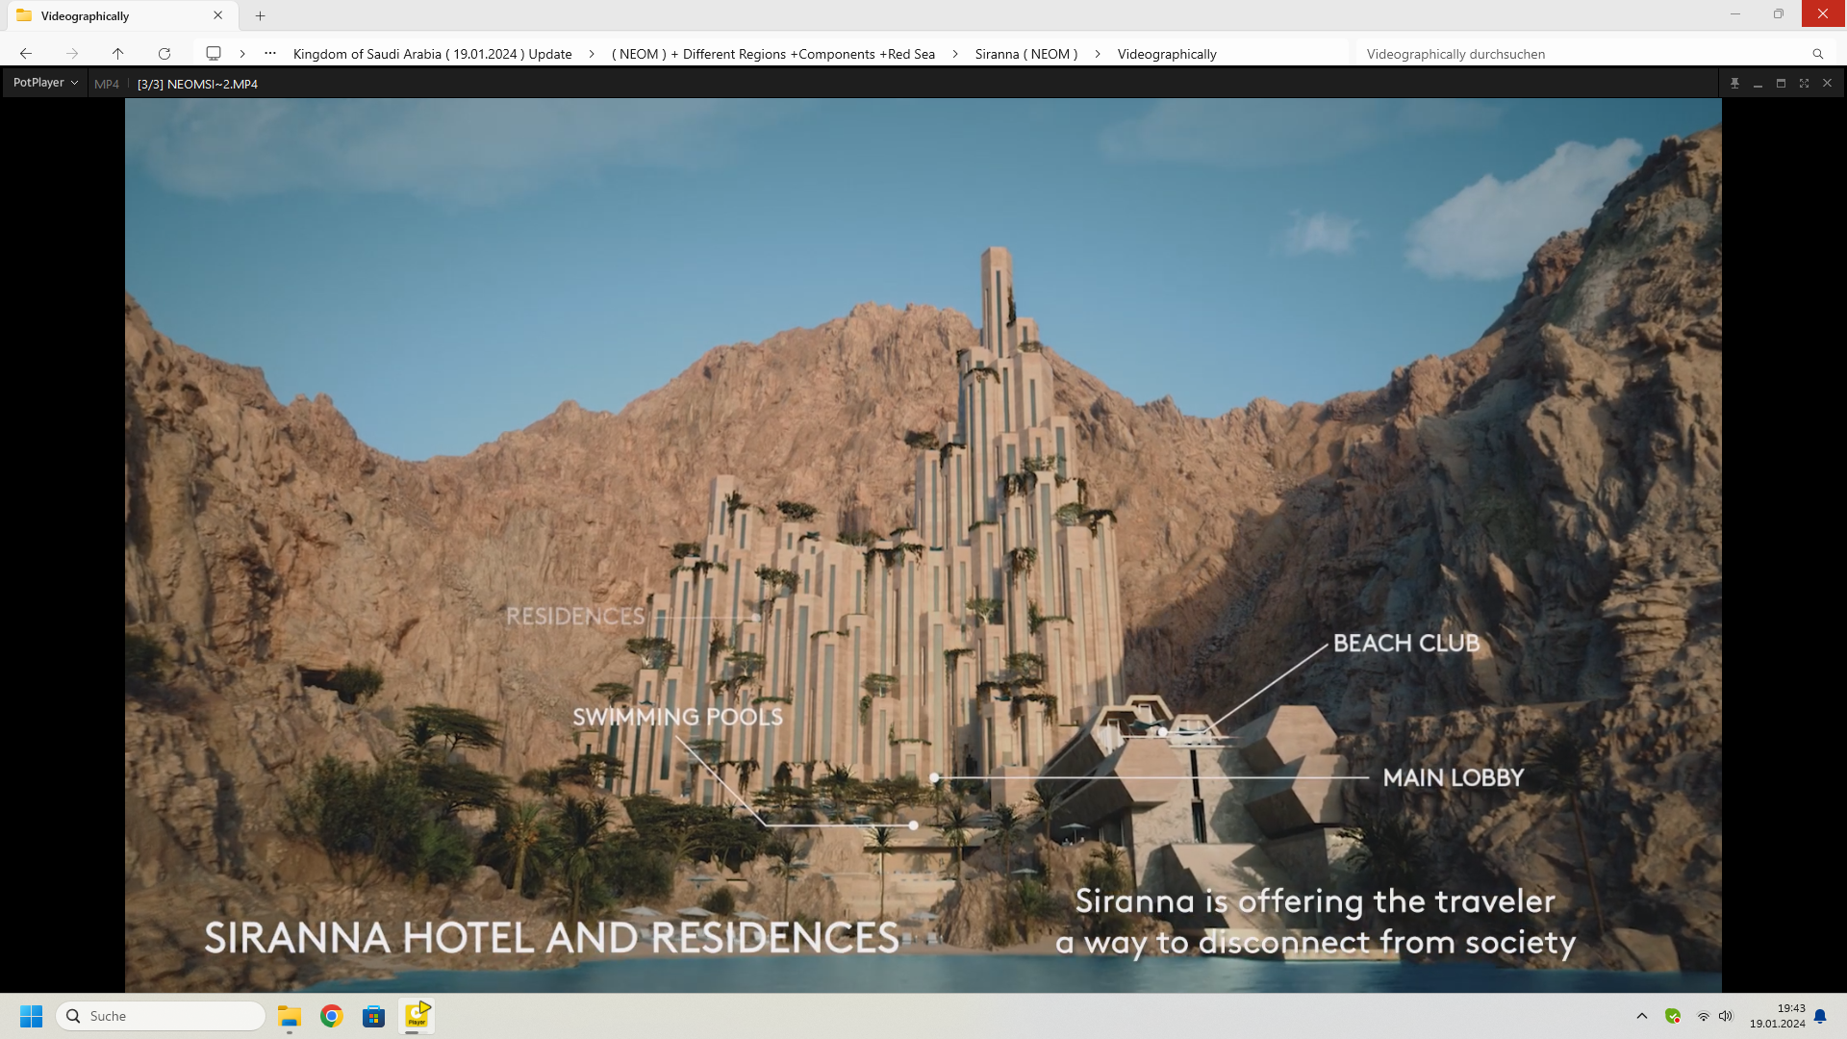Image resolution: width=1847 pixels, height=1039 pixels.
Task: Click the video playback area
Action: coord(923,545)
